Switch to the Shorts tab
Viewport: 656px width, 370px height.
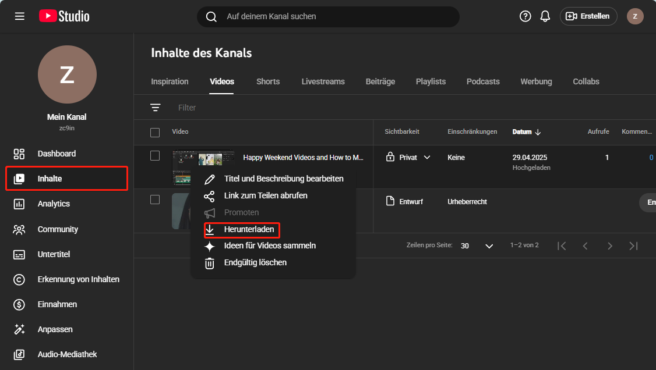267,81
